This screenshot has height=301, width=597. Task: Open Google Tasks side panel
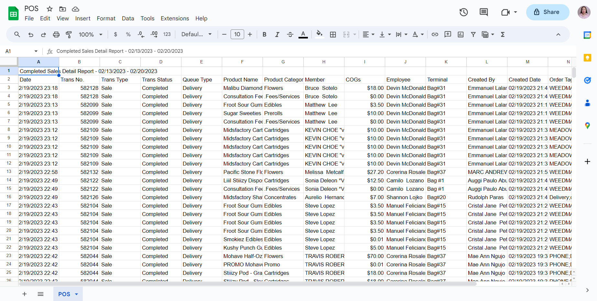pos(587,80)
